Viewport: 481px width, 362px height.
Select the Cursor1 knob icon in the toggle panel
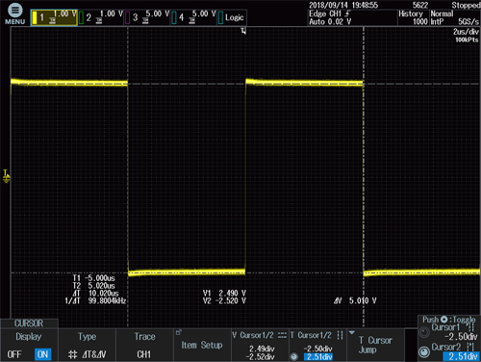point(424,332)
